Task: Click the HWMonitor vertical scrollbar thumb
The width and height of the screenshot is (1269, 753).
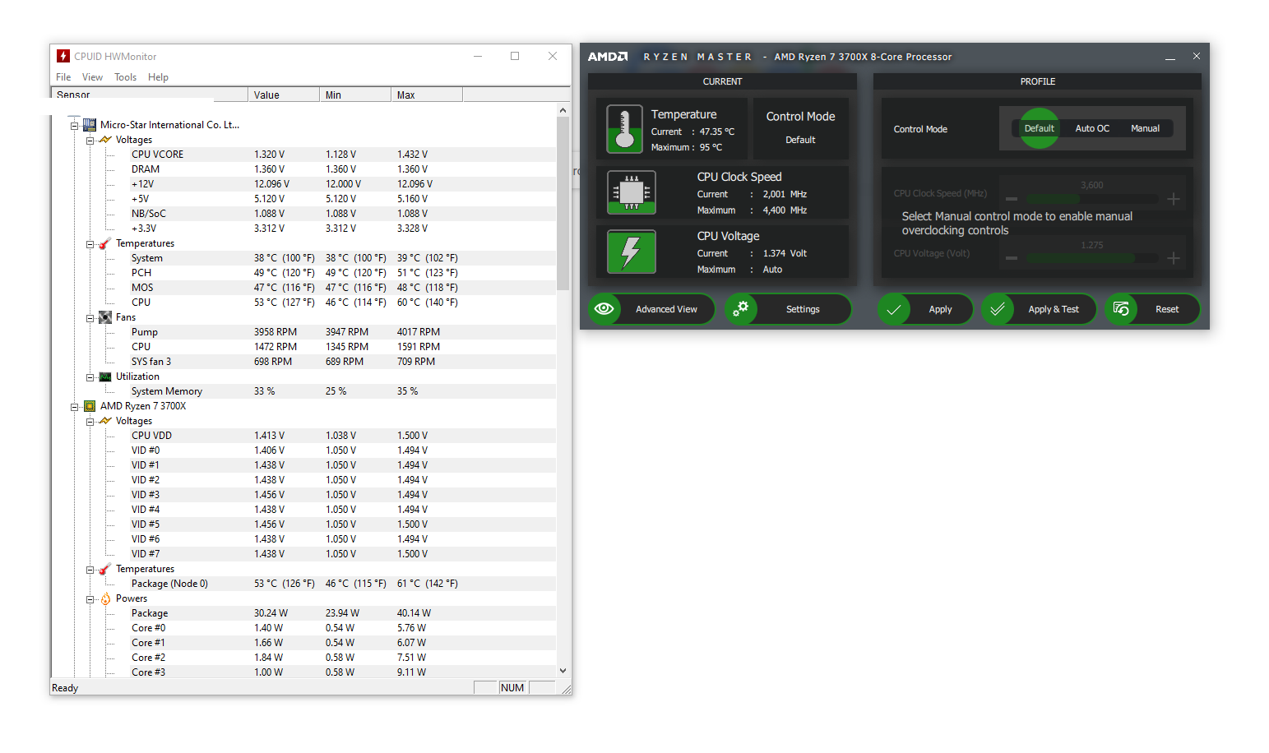Action: 563,204
